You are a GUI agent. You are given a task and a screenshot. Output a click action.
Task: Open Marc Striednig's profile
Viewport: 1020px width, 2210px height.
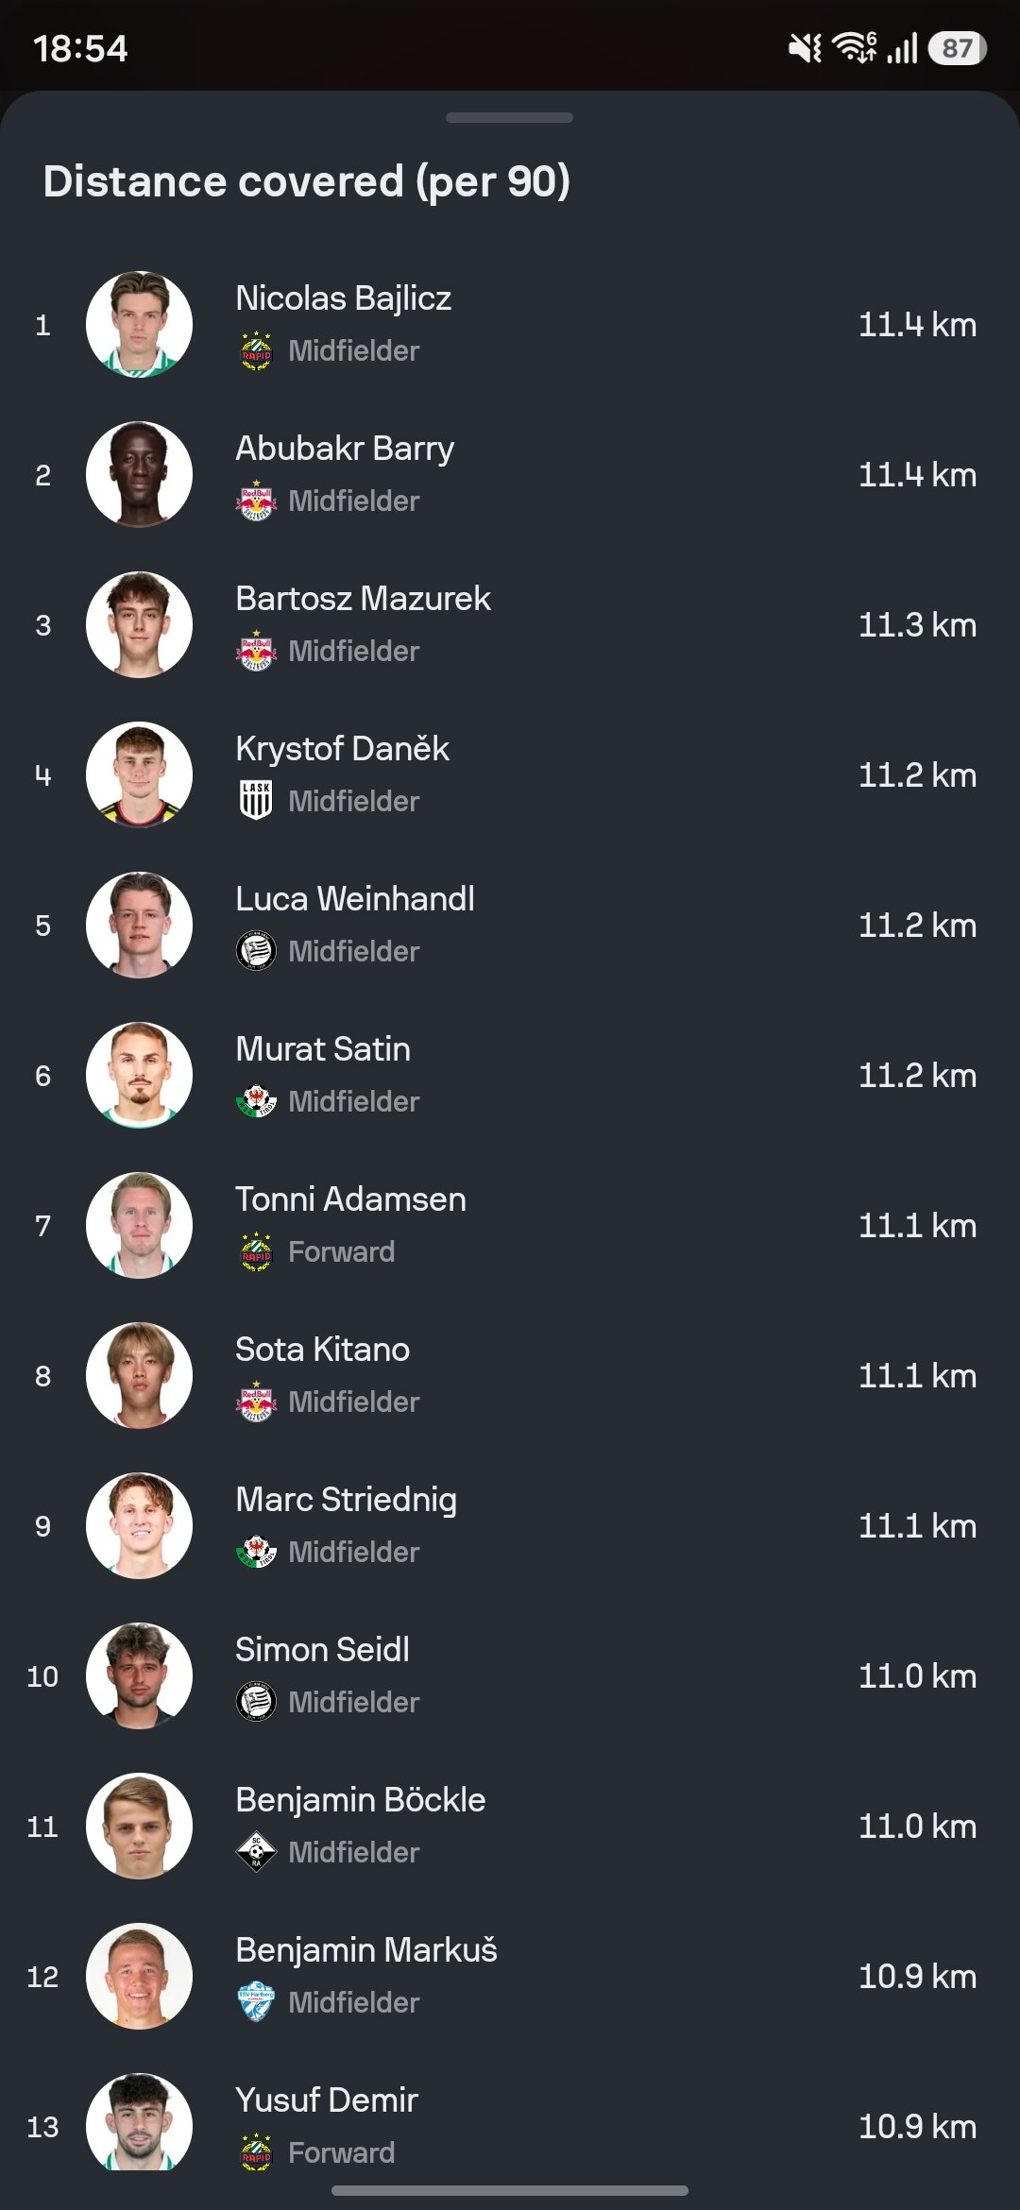point(510,1525)
